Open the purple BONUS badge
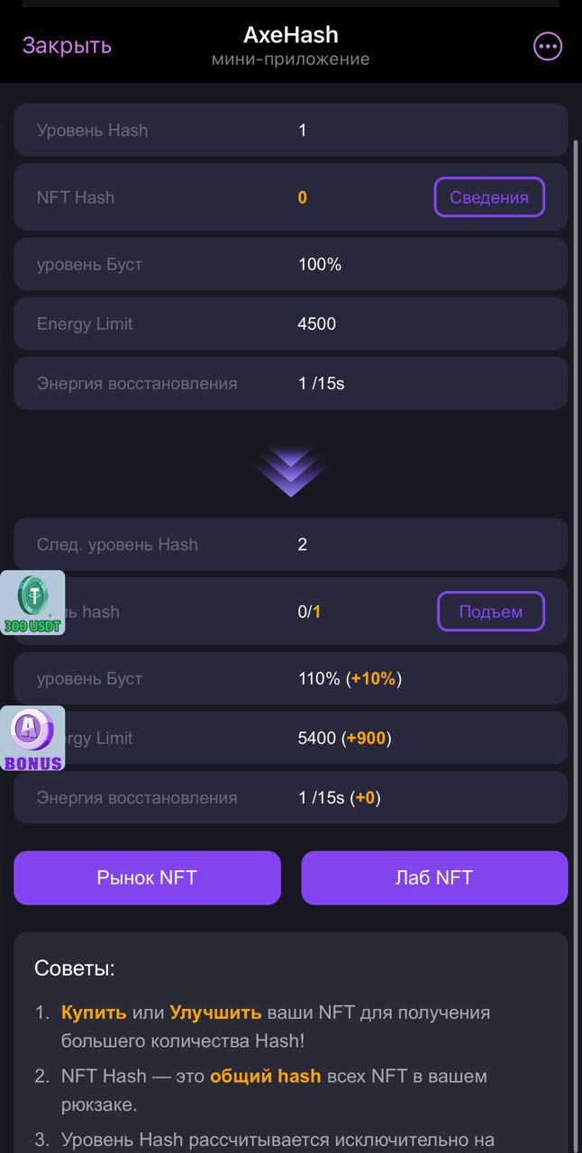 pyautogui.click(x=33, y=736)
